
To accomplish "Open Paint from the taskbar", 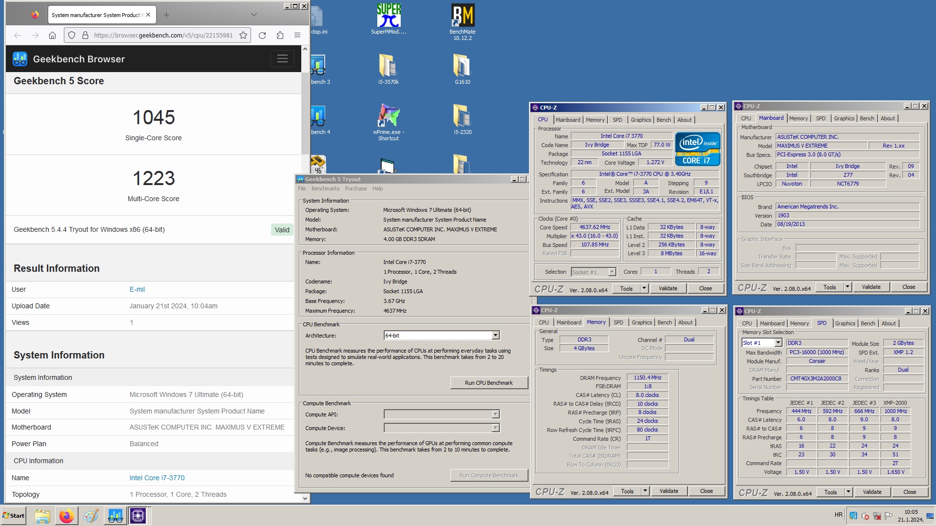I will point(91,516).
